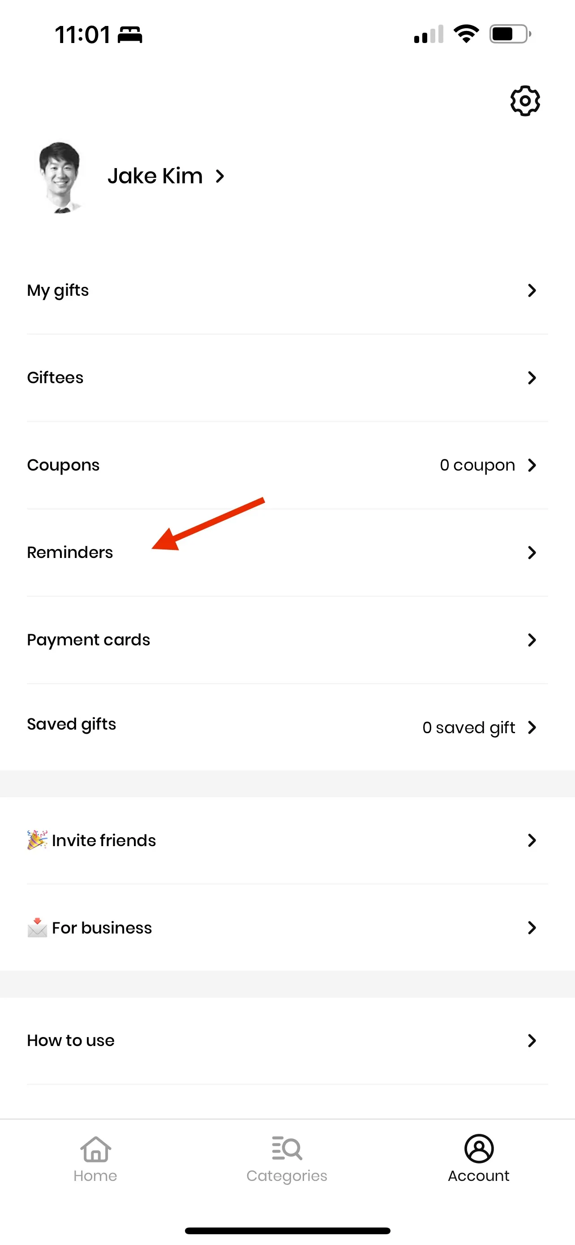Image resolution: width=575 pixels, height=1245 pixels.
Task: Select the Account profile icon
Action: pyautogui.click(x=478, y=1148)
